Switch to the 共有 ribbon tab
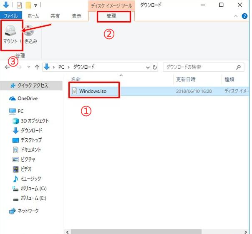 coord(55,16)
